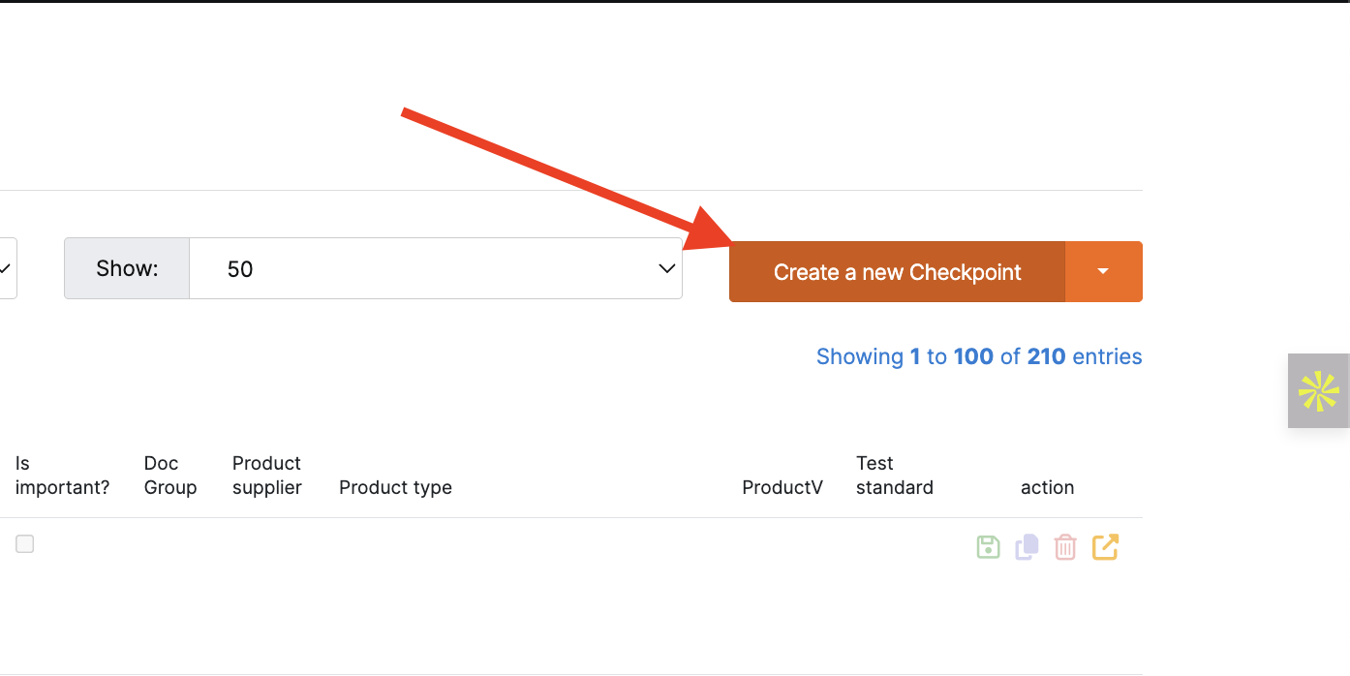The height and width of the screenshot is (676, 1350).
Task: Click the green save icon in the action column
Action: pos(988,547)
